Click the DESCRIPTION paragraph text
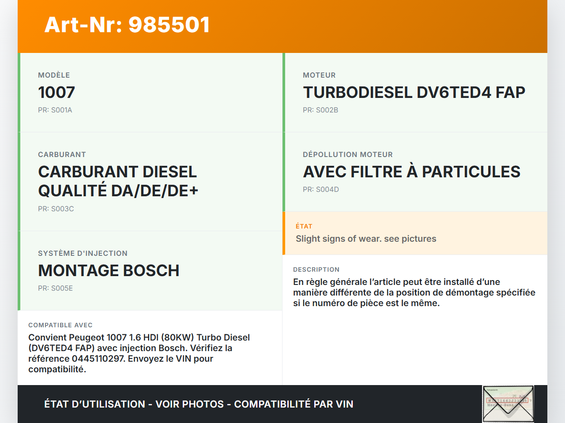Viewport: 565px width, 423px height. 414,292
